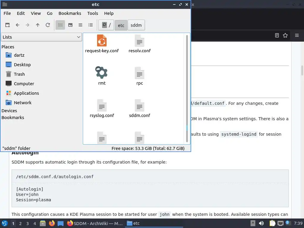Expand the Lists side pane dropdown
Screen dimensions: 304x228
point(42,37)
